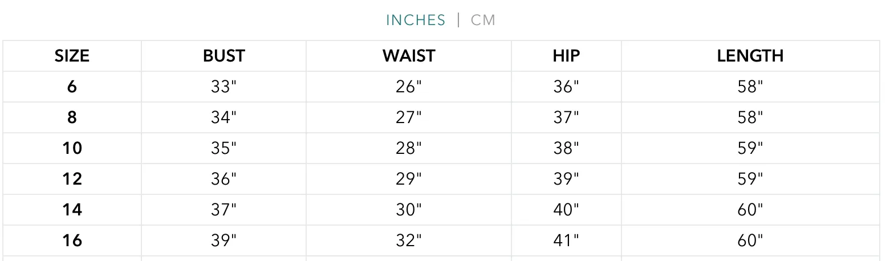The width and height of the screenshot is (886, 261).
Task: Click the LENGTH column header
Action: [x=750, y=56]
